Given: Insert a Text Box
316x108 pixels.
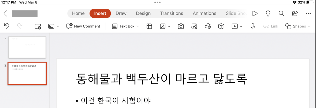Looking at the screenshot, I should tap(123, 26).
